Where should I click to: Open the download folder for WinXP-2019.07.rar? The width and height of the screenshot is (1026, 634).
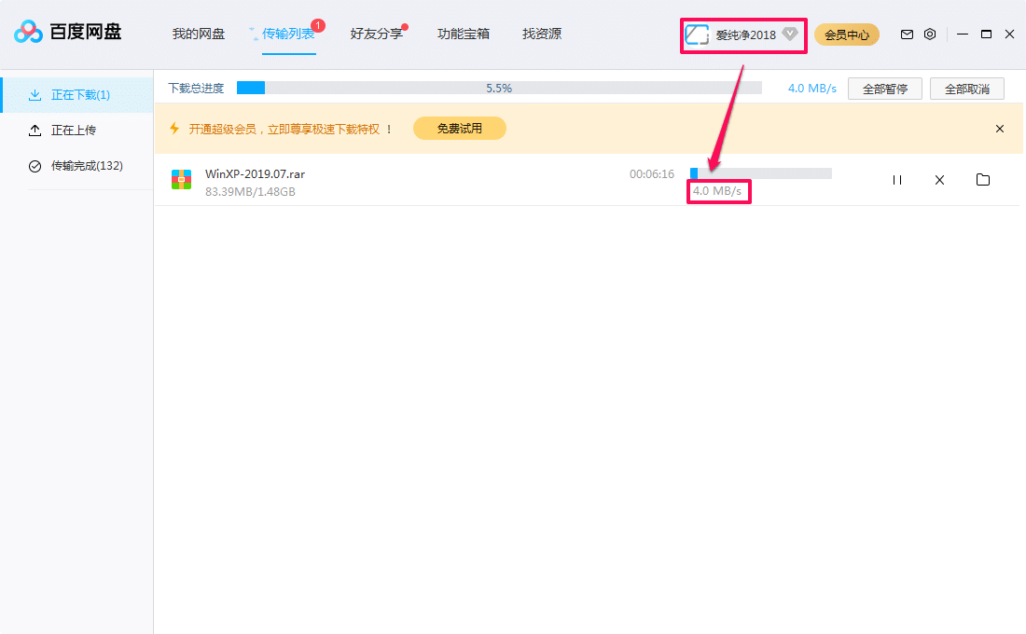982,180
